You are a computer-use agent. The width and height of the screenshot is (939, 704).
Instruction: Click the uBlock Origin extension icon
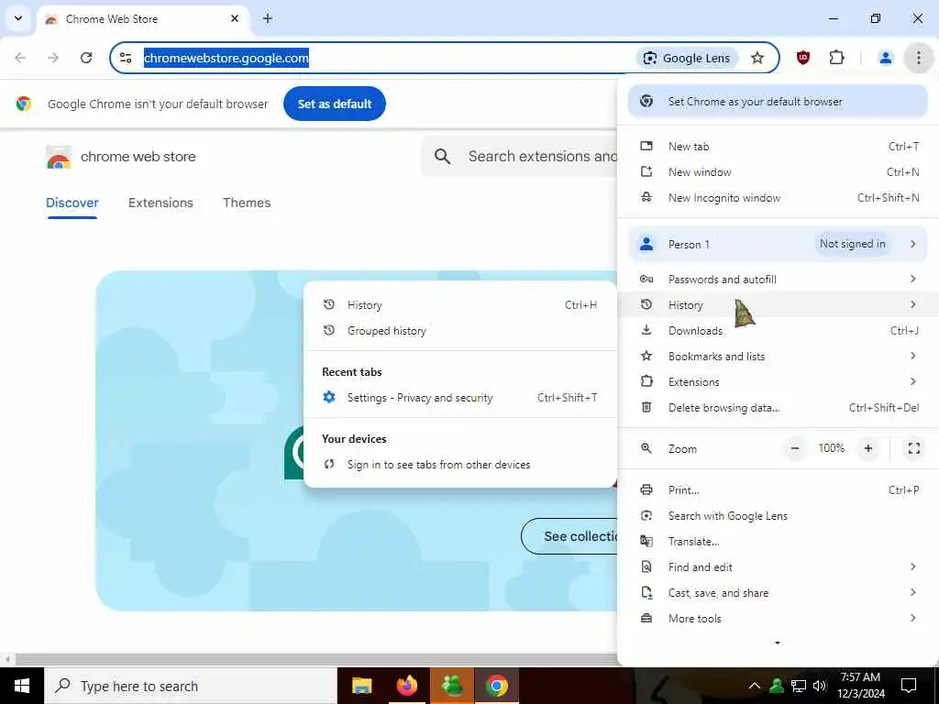tap(803, 58)
